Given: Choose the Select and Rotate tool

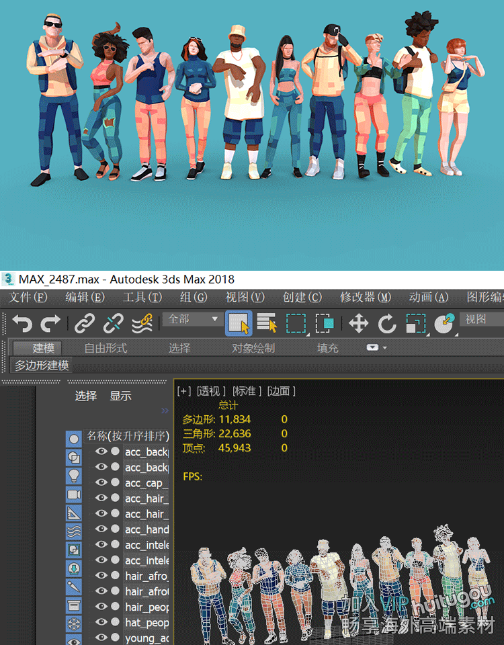Looking at the screenshot, I should [386, 324].
